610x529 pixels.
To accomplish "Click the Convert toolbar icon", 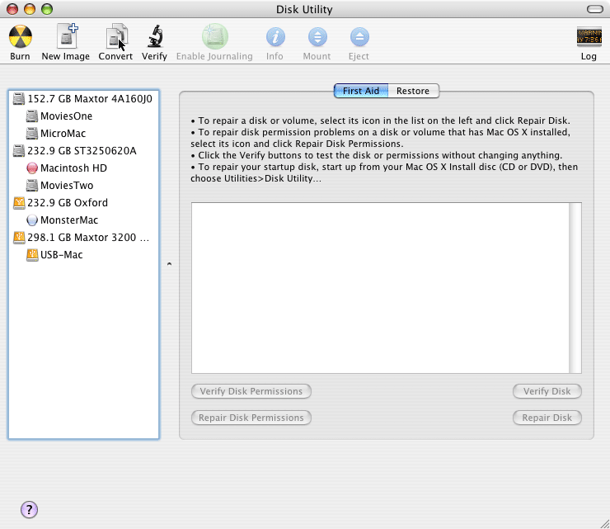I will [116, 36].
